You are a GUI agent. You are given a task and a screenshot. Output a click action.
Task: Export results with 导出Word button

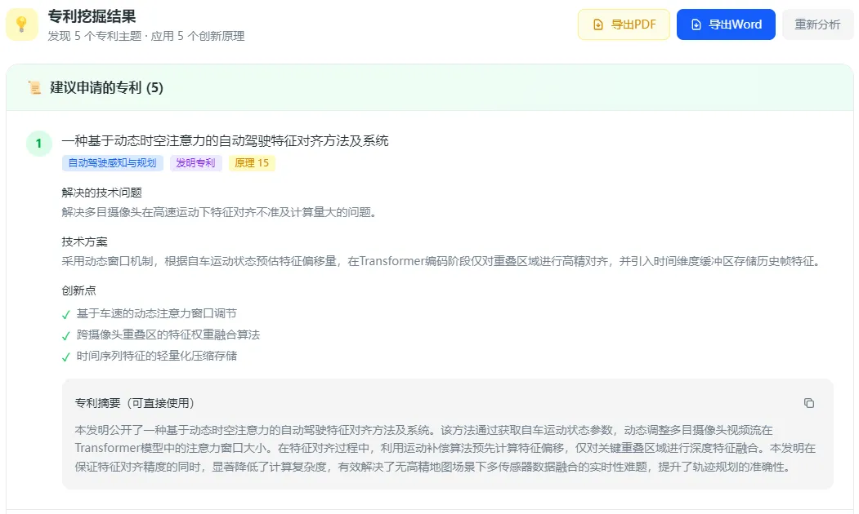pos(726,24)
